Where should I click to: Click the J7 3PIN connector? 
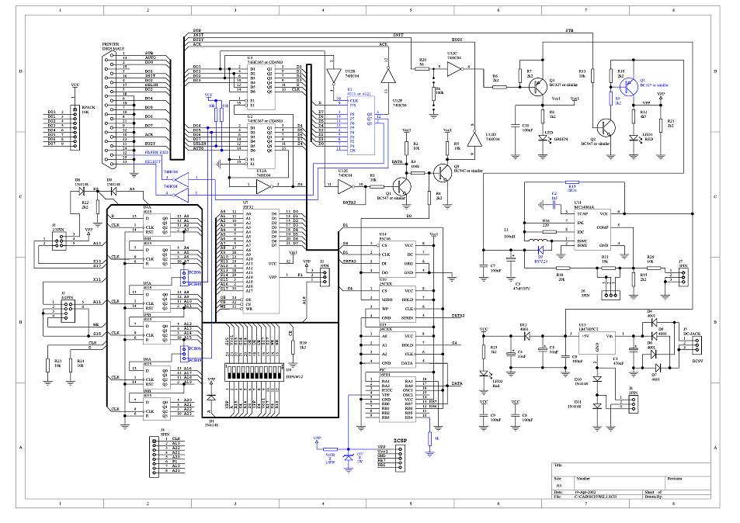coord(682,277)
